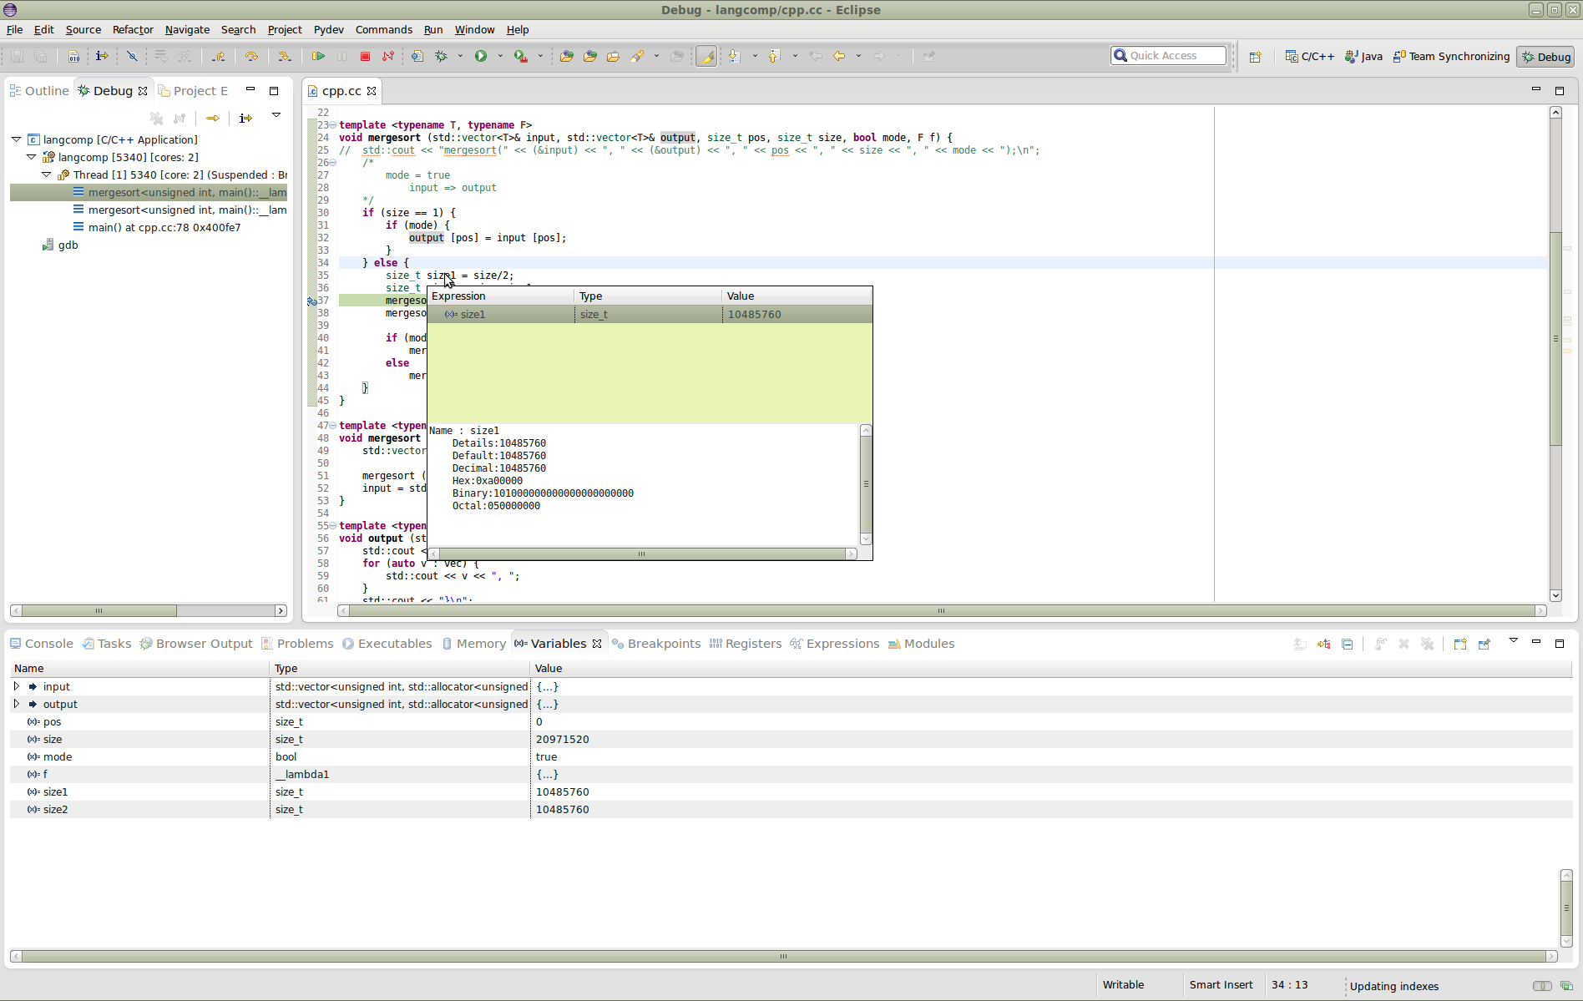Image resolution: width=1583 pixels, height=1001 pixels.
Task: Toggle instruction stepping in Debug view toolbar
Action: [245, 119]
